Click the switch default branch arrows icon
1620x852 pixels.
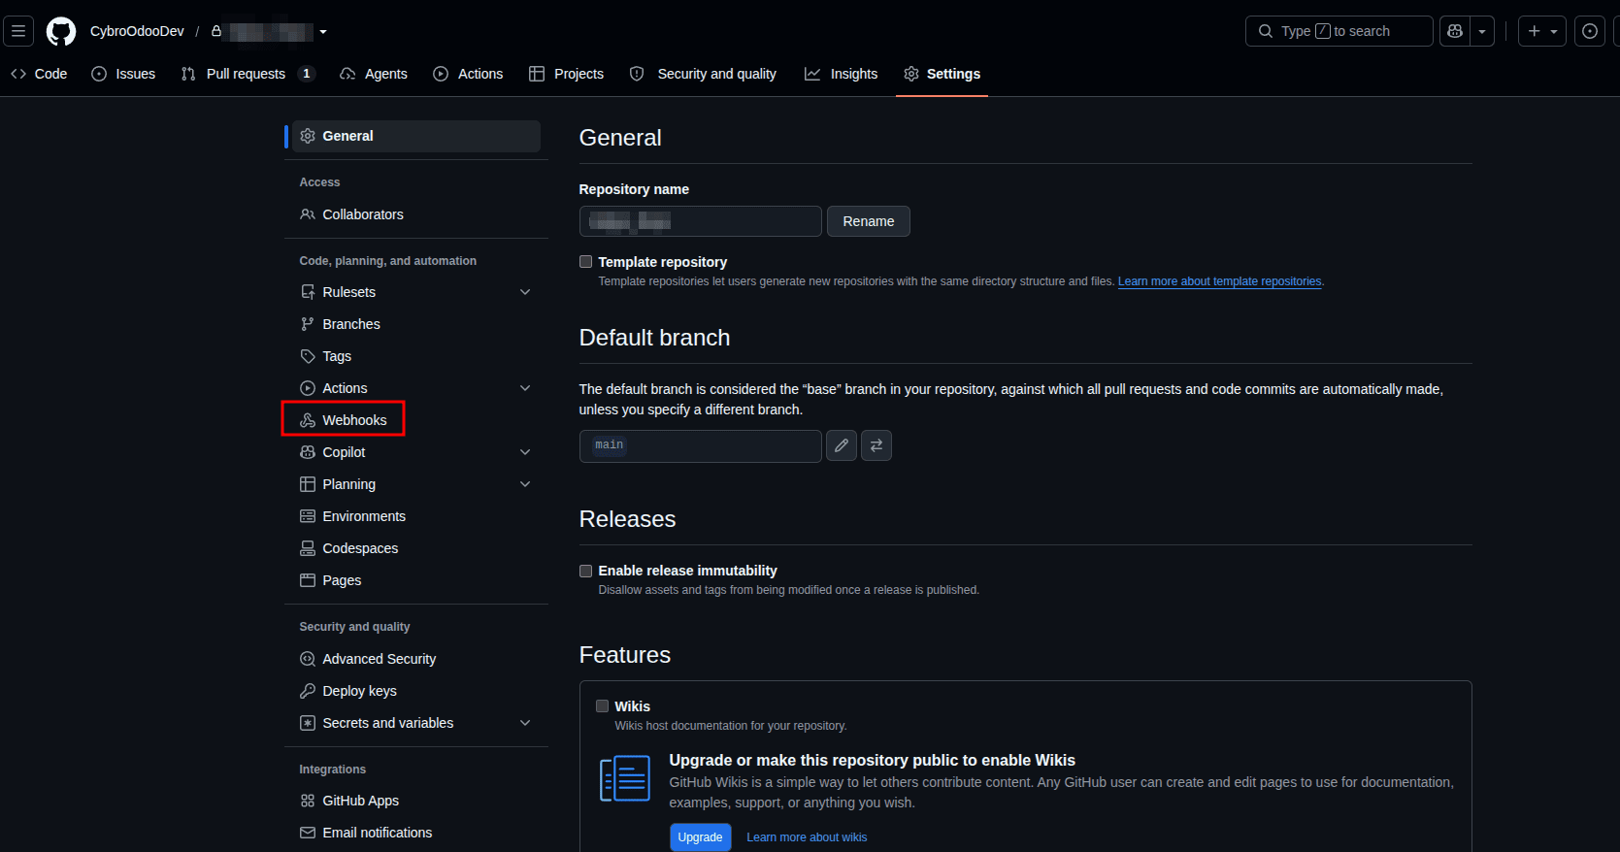pos(876,445)
